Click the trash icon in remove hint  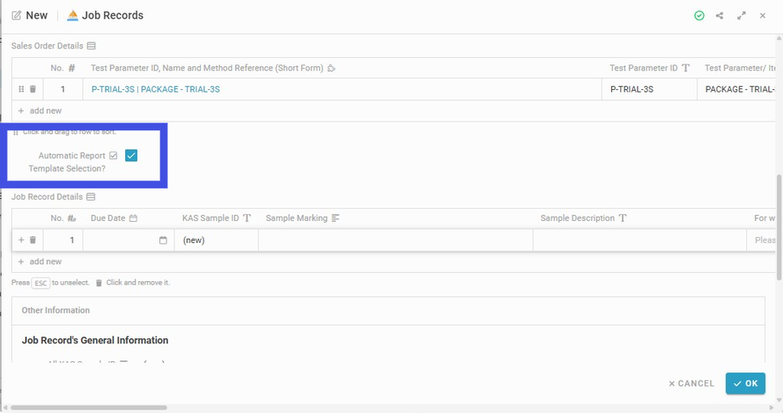(x=99, y=283)
